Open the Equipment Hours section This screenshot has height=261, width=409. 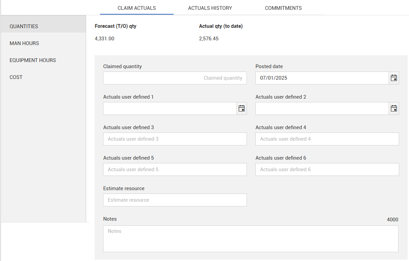coord(33,60)
